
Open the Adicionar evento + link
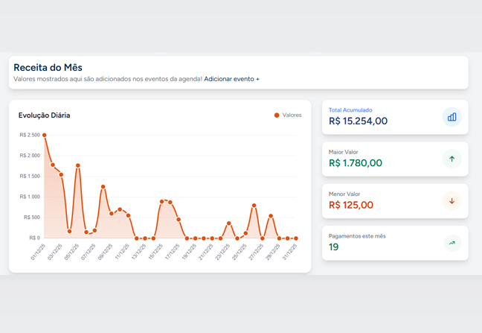231,79
